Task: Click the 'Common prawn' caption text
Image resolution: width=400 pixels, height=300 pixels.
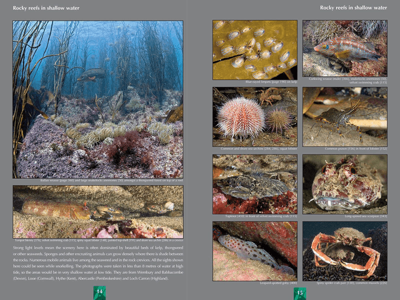Action: point(359,149)
